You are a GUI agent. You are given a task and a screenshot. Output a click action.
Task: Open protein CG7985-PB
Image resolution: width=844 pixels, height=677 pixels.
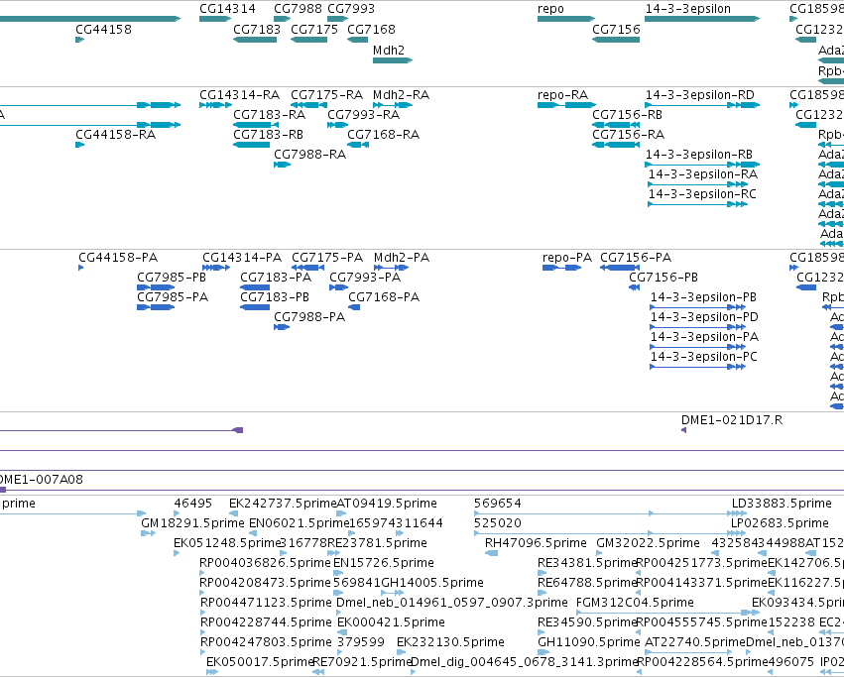[172, 278]
